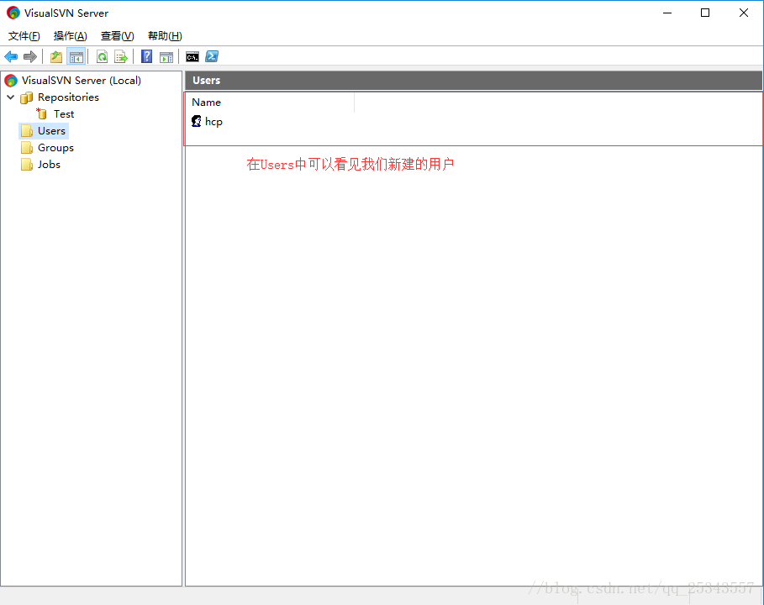Open the 操作(A) menu
Screen dimensions: 764x605
pyautogui.click(x=70, y=36)
